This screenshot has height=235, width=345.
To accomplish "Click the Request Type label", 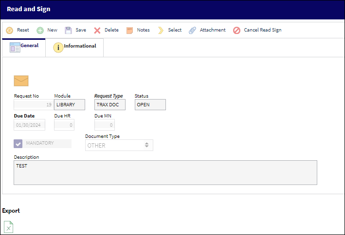I will click(x=109, y=96).
